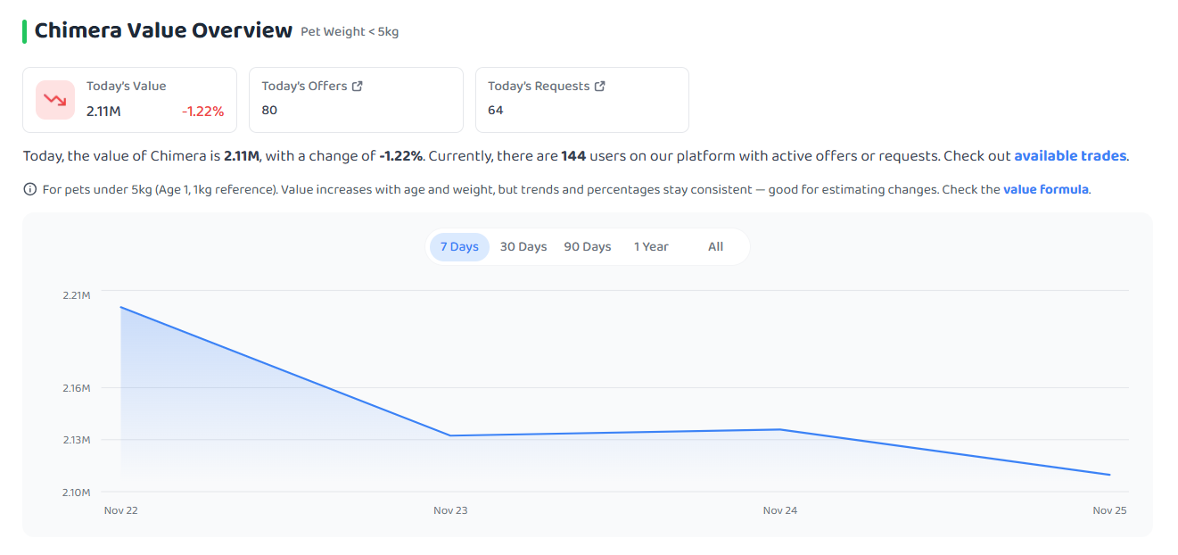Image resolution: width=1178 pixels, height=555 pixels.
Task: Click the Nov 24 chart data point
Action: [780, 429]
